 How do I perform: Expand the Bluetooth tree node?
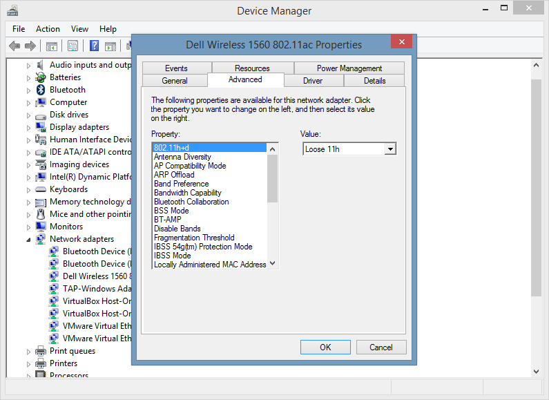tap(28, 91)
